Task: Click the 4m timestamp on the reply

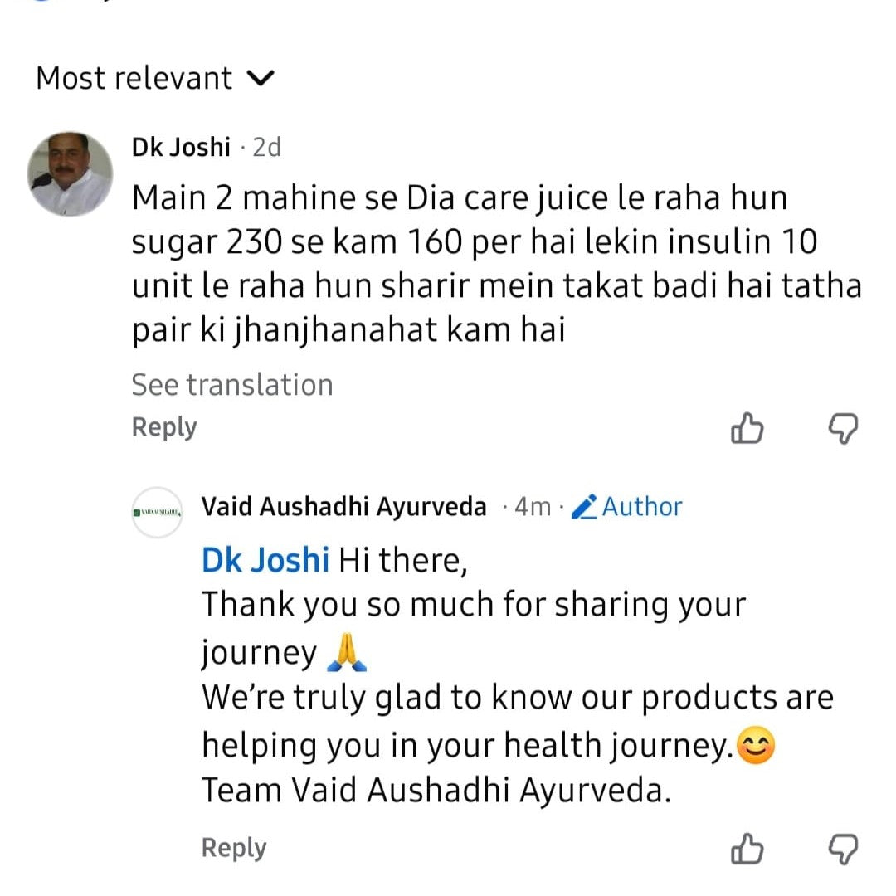Action: pos(533,507)
